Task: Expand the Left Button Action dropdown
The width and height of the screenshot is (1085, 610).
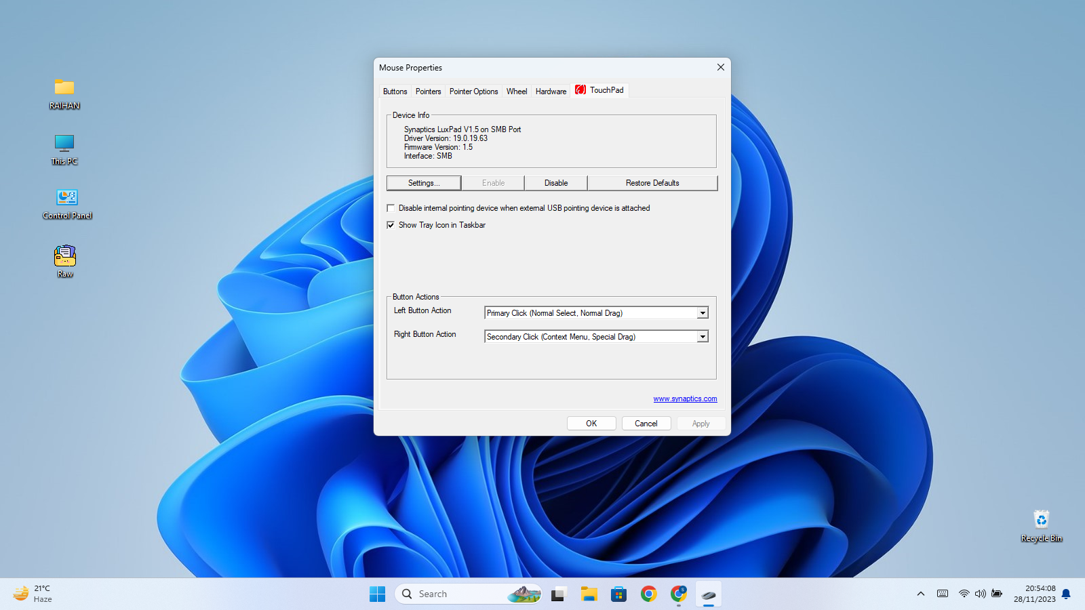Action: [x=703, y=313]
